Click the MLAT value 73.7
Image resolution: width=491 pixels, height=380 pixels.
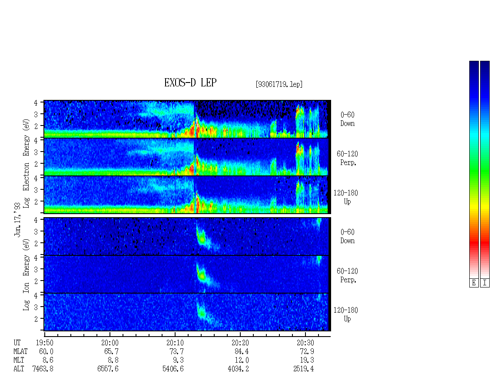click(176, 351)
